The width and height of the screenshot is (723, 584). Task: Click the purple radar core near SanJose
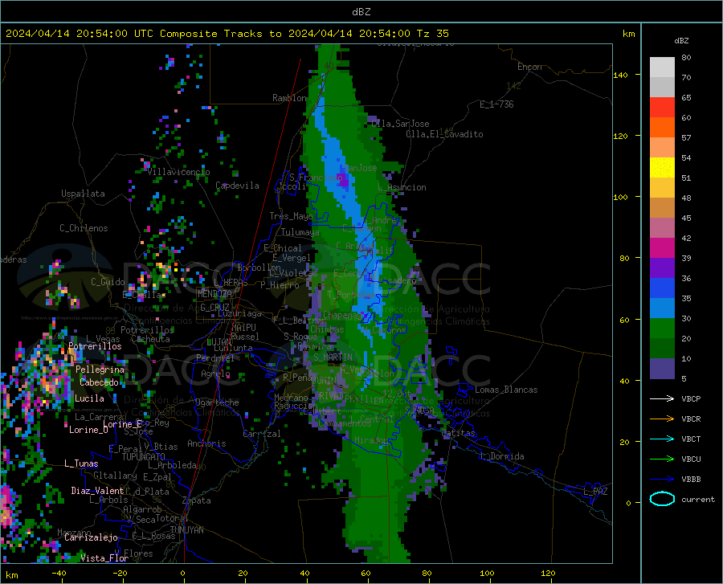click(344, 181)
